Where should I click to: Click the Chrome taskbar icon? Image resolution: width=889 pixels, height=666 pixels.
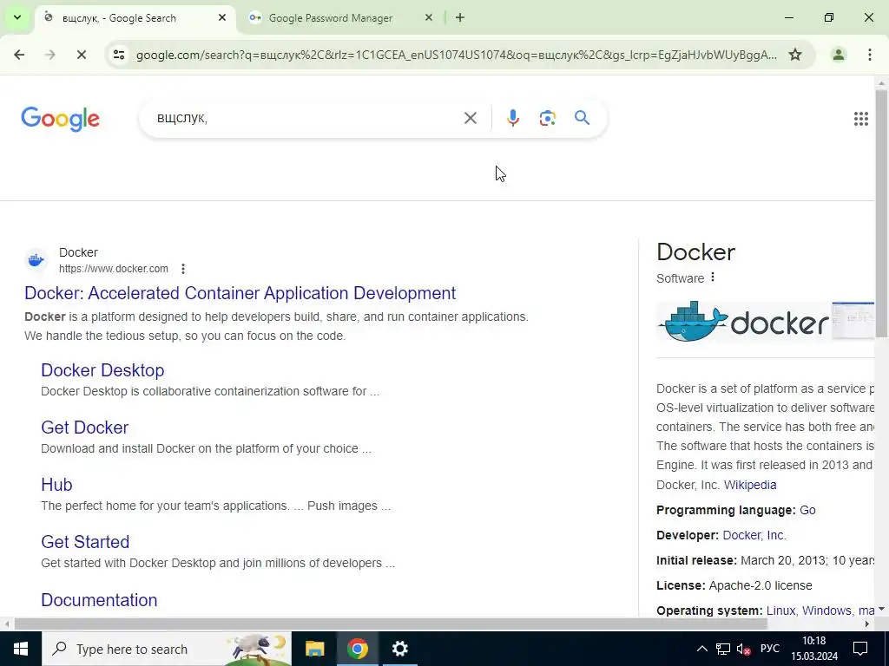point(357,649)
